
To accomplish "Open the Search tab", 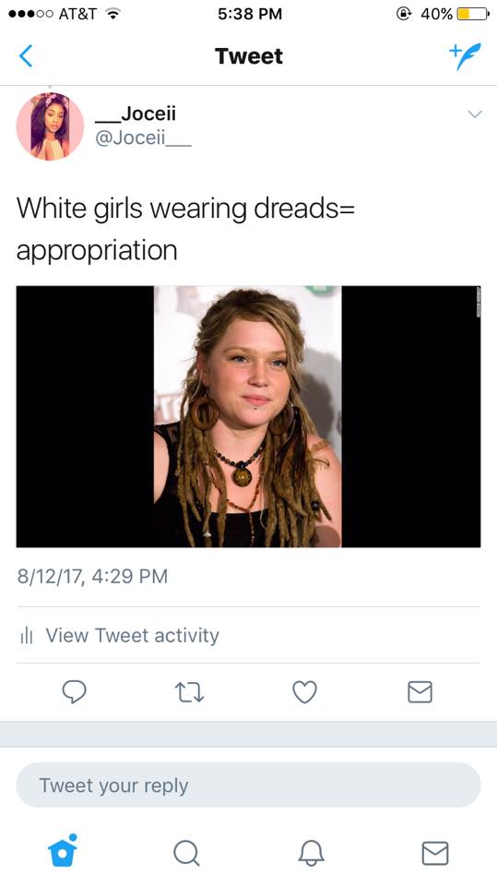I will (186, 853).
